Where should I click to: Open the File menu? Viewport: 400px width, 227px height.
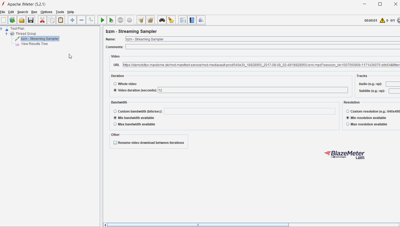coord(3,12)
